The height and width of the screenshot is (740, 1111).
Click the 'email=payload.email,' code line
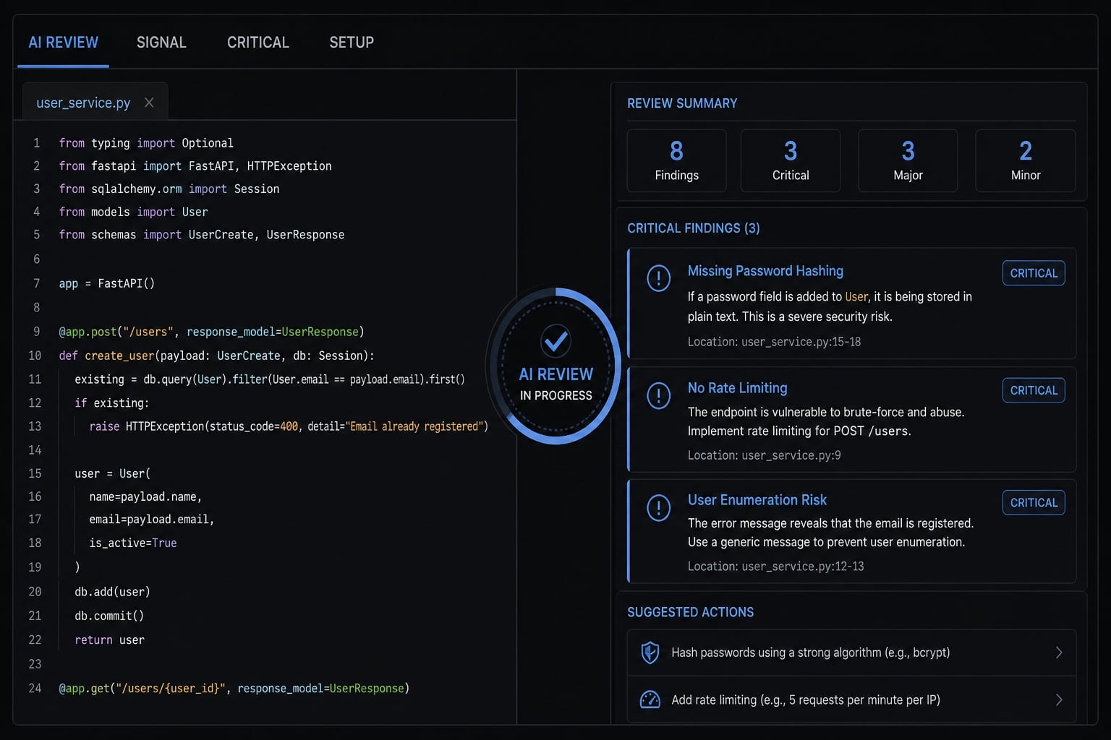click(x=152, y=520)
